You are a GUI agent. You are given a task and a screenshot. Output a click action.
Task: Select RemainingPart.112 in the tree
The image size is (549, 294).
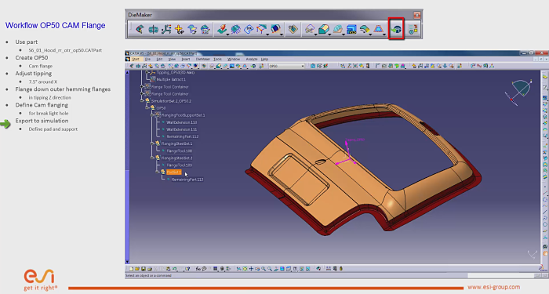pyautogui.click(x=183, y=136)
